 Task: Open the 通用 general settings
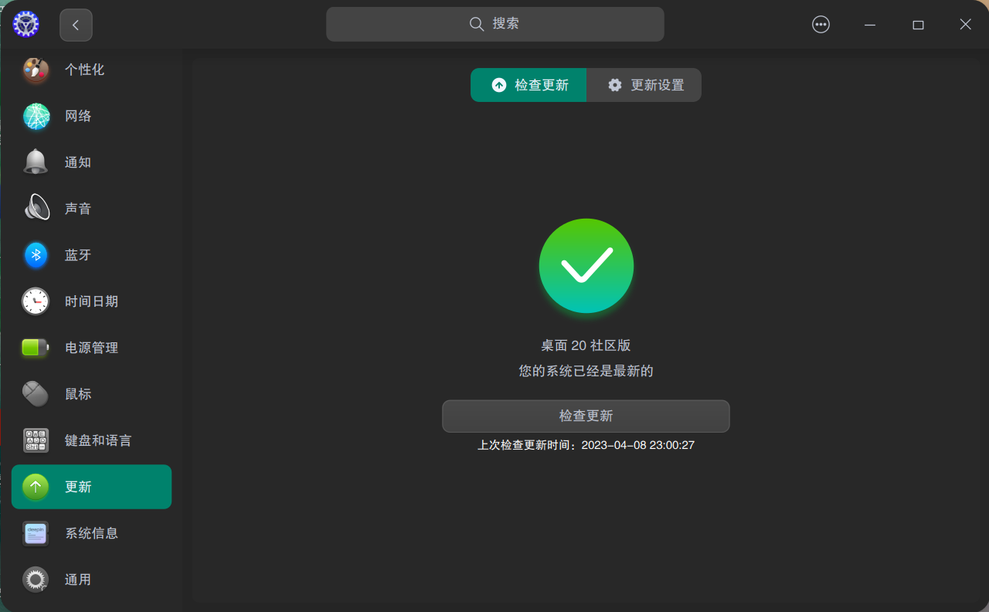[x=77, y=580]
